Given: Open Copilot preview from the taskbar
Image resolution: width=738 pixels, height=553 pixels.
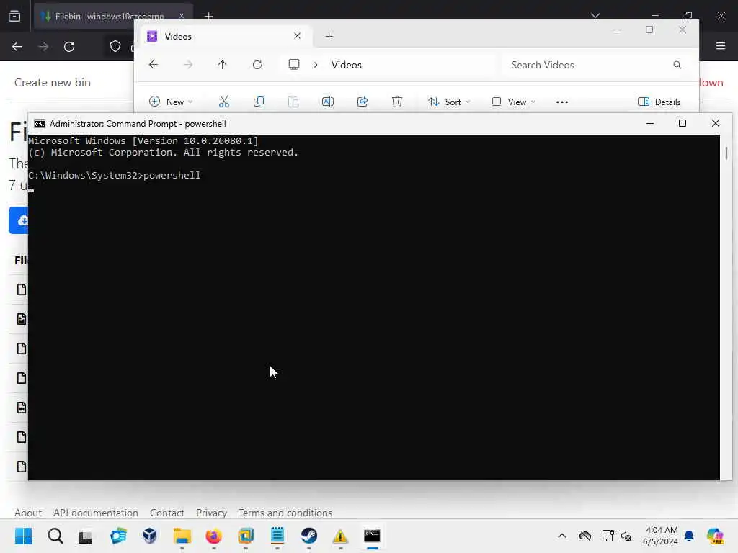Looking at the screenshot, I should pyautogui.click(x=715, y=536).
